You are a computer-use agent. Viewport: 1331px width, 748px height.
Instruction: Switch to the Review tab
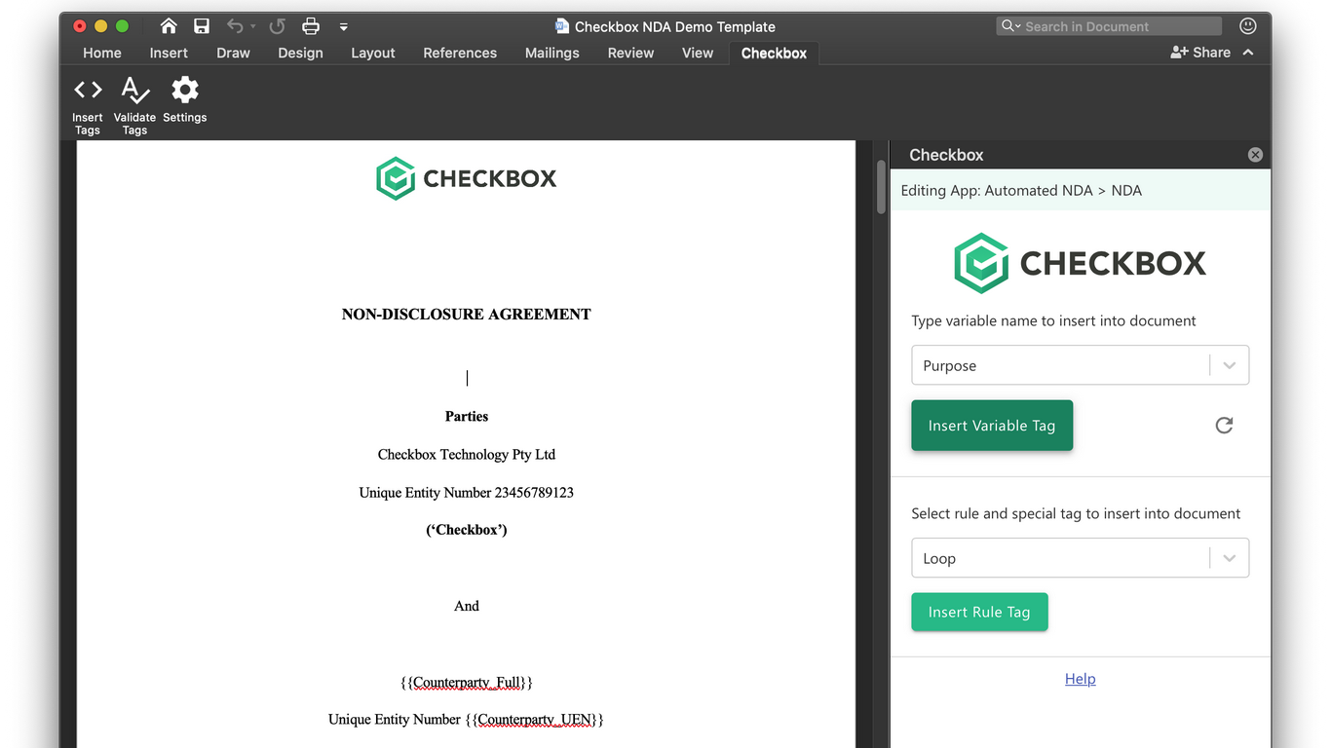click(x=630, y=53)
